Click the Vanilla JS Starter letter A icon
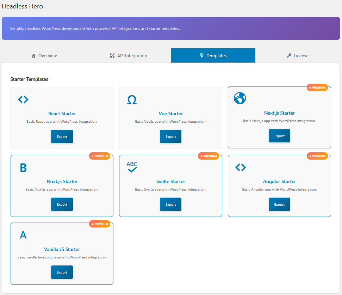Image resolution: width=342 pixels, height=295 pixels. point(23,235)
